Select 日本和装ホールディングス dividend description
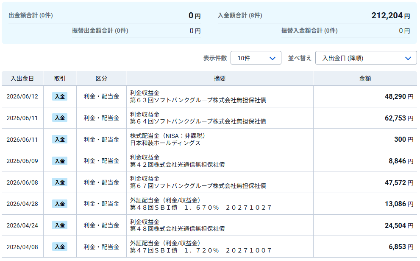This screenshot has width=420, height=261. pyautogui.click(x=165, y=143)
